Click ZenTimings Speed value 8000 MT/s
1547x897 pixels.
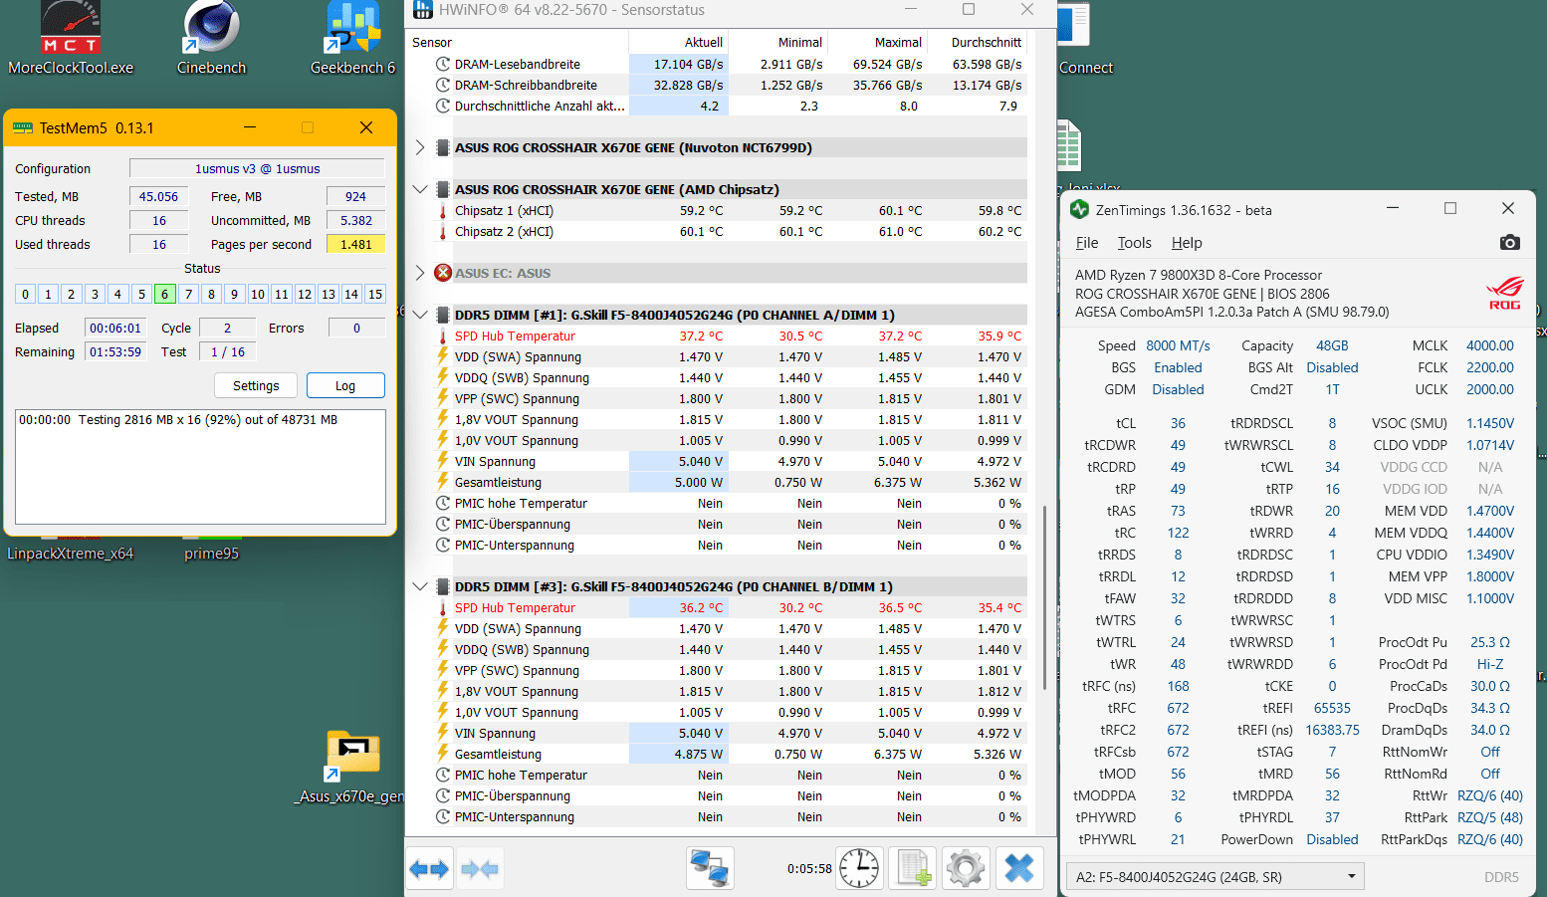tap(1178, 345)
